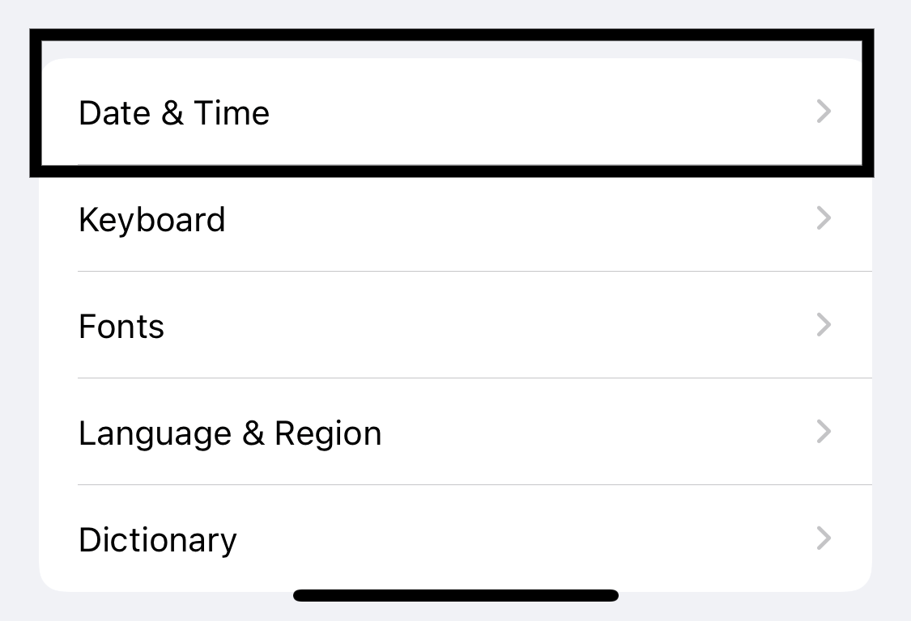Tap the chevron arrow next to Keyboard
Screen dimensions: 911x621
click(824, 218)
